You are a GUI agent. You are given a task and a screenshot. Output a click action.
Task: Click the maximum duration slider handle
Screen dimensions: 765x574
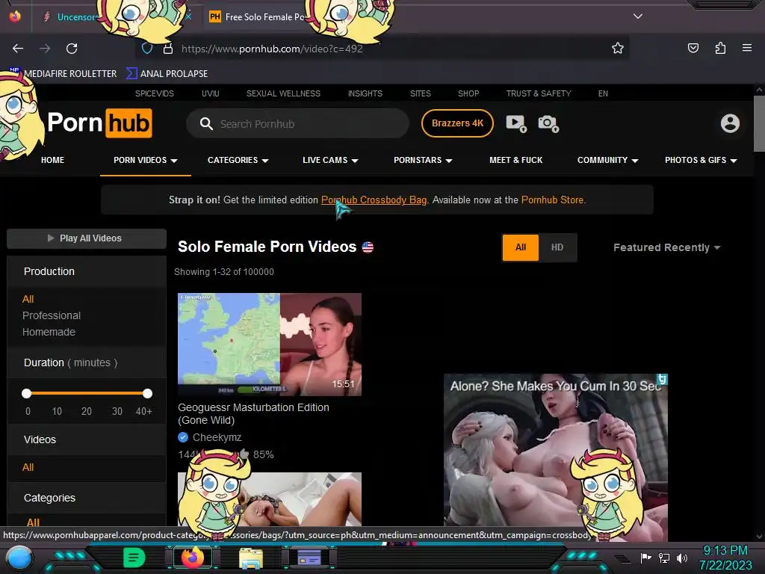[x=147, y=393]
